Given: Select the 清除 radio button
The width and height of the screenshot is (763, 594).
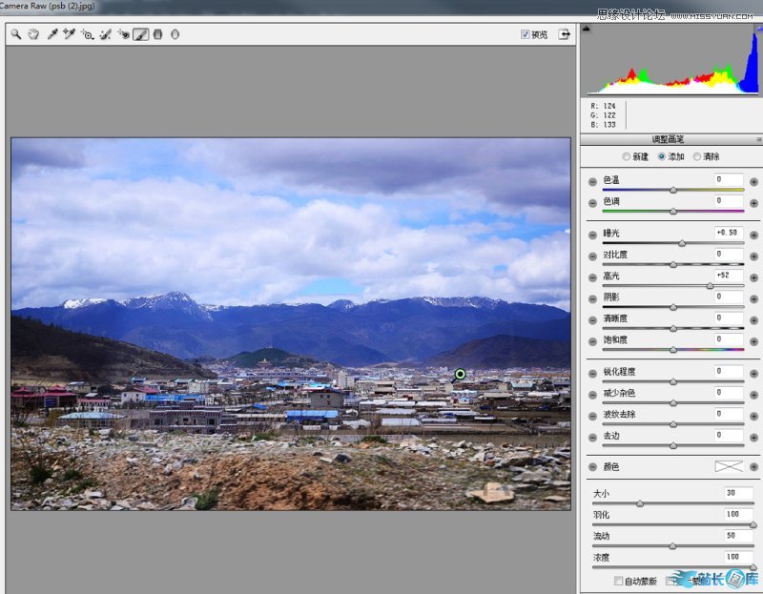Looking at the screenshot, I should (697, 156).
